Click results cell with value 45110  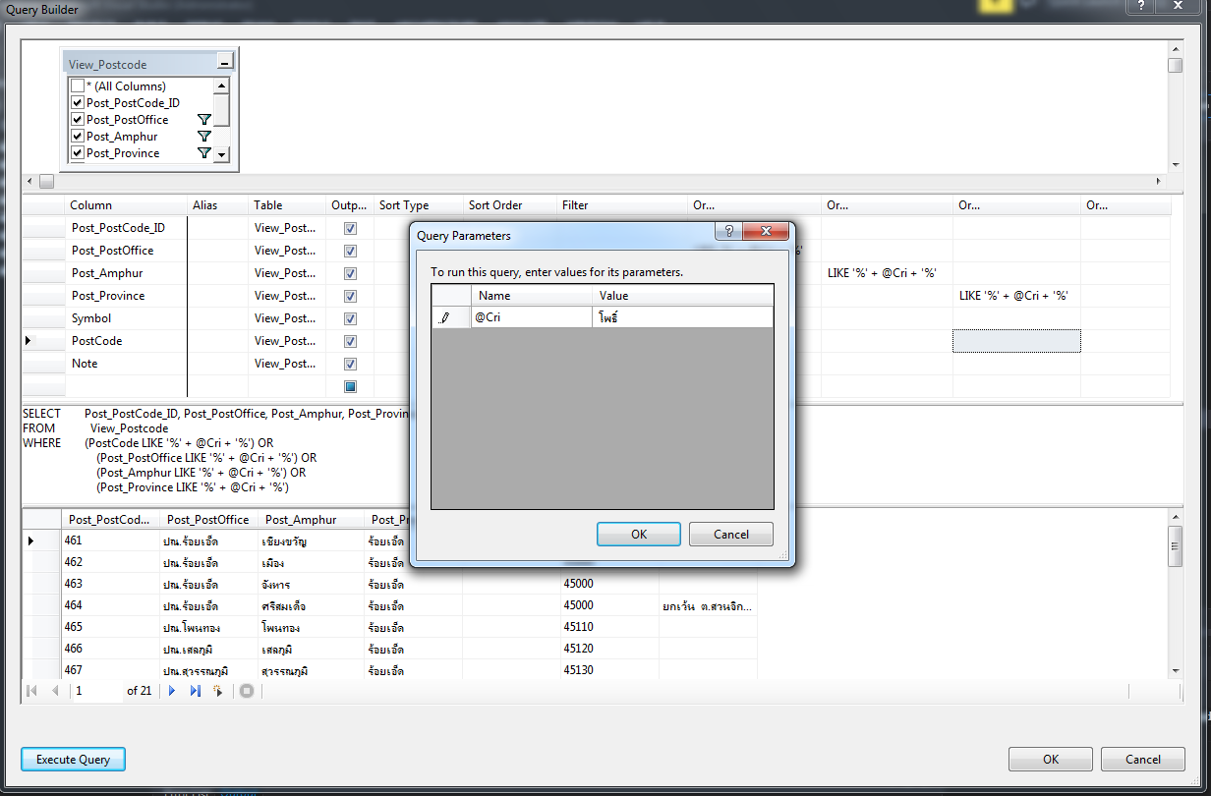[x=608, y=627]
